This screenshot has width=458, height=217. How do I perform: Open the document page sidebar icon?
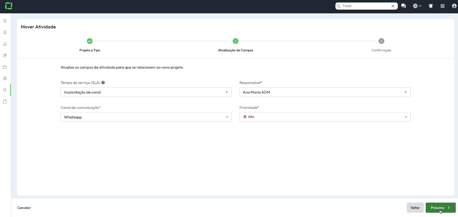point(5,102)
